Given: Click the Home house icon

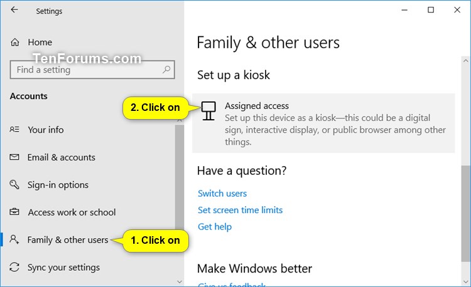Looking at the screenshot, I should coord(14,42).
